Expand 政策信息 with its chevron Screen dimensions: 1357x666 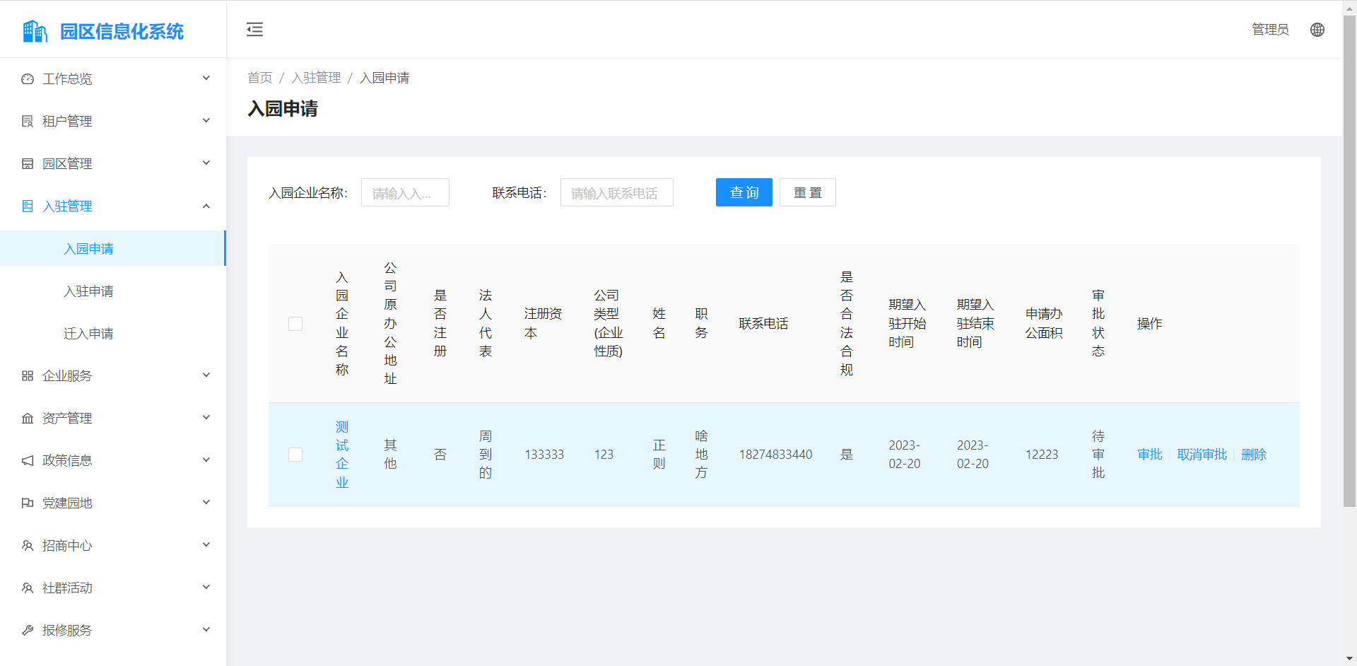pyautogui.click(x=206, y=460)
